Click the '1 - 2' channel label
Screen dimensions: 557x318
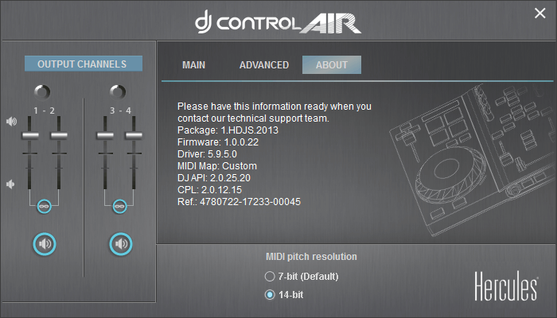tap(44, 111)
